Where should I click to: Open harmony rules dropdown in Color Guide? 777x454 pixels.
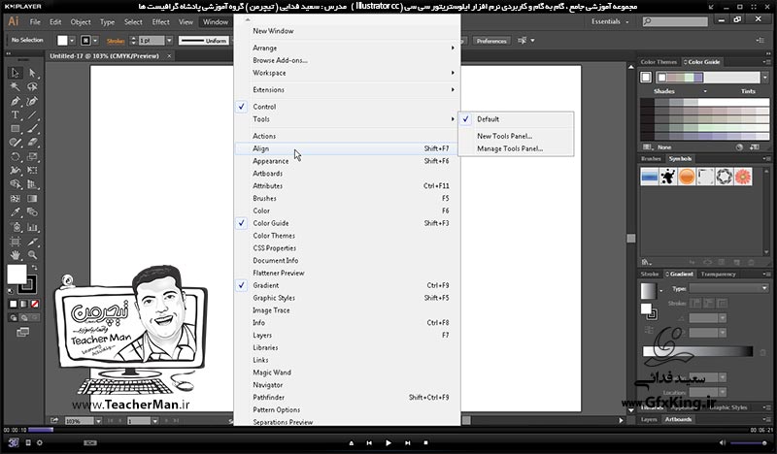[x=765, y=78]
